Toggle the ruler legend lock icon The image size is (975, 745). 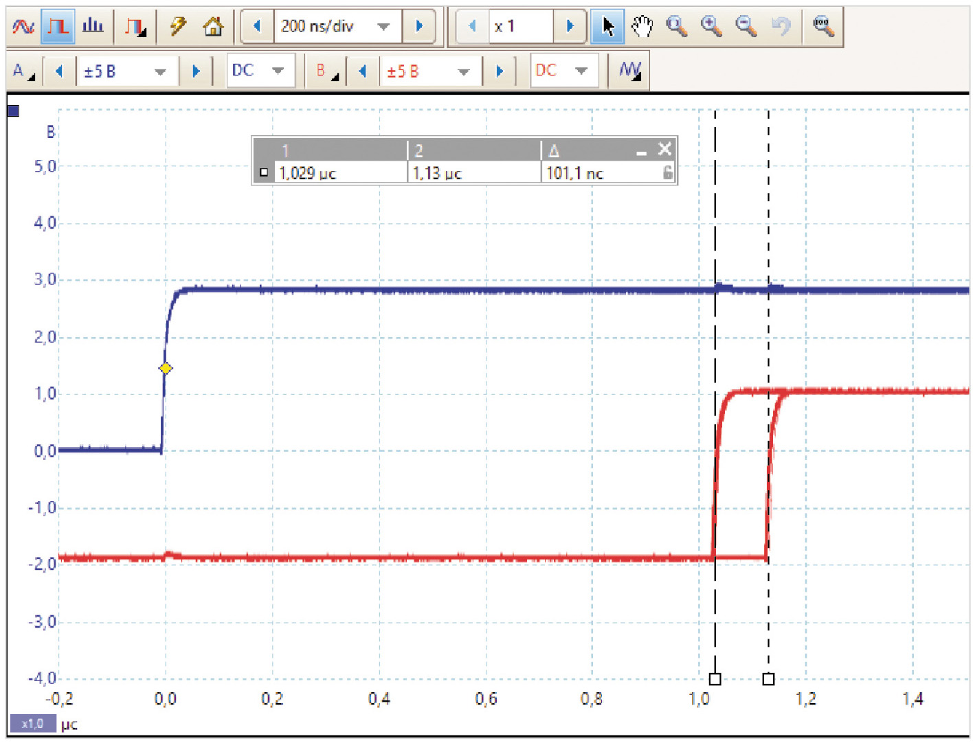coord(667,172)
